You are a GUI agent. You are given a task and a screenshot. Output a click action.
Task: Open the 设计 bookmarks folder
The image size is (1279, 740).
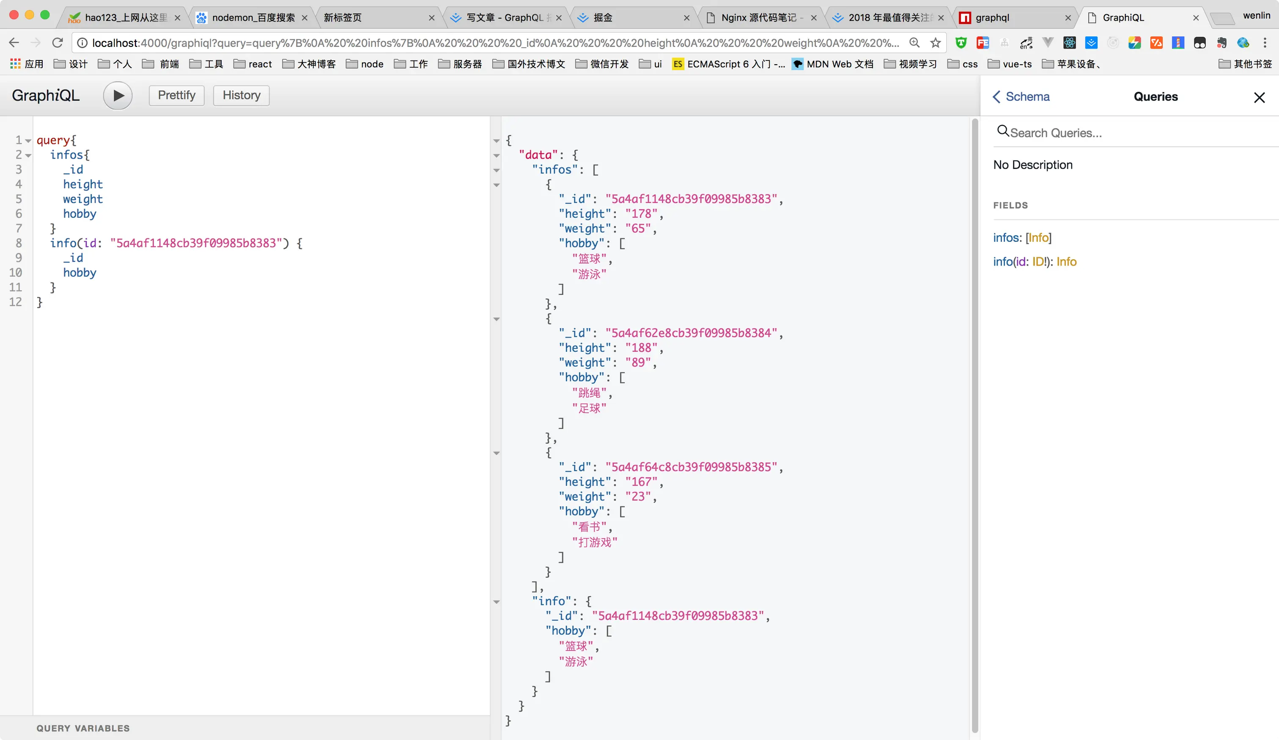point(71,64)
